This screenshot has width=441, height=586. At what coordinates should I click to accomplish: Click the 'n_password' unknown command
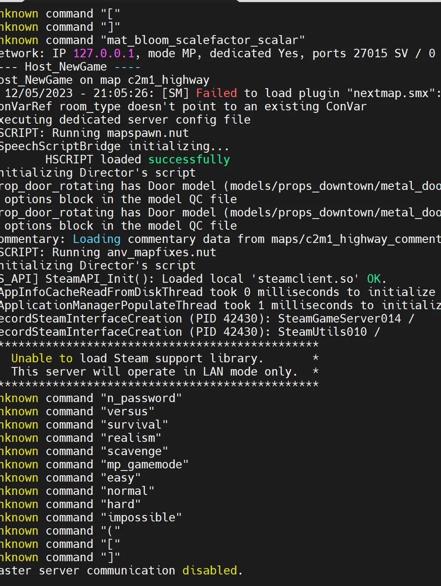pyautogui.click(x=141, y=398)
